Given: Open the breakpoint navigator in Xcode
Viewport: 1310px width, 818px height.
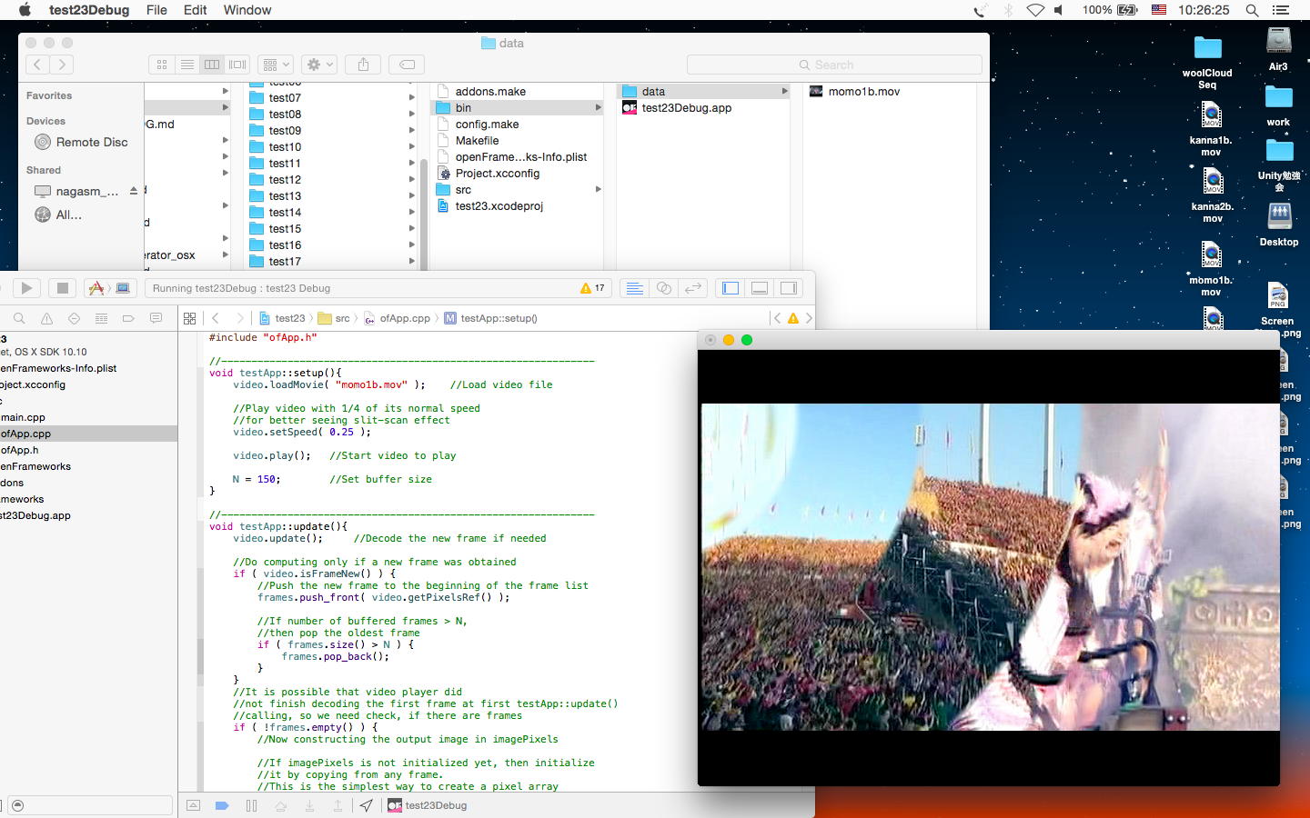Looking at the screenshot, I should click(x=128, y=318).
